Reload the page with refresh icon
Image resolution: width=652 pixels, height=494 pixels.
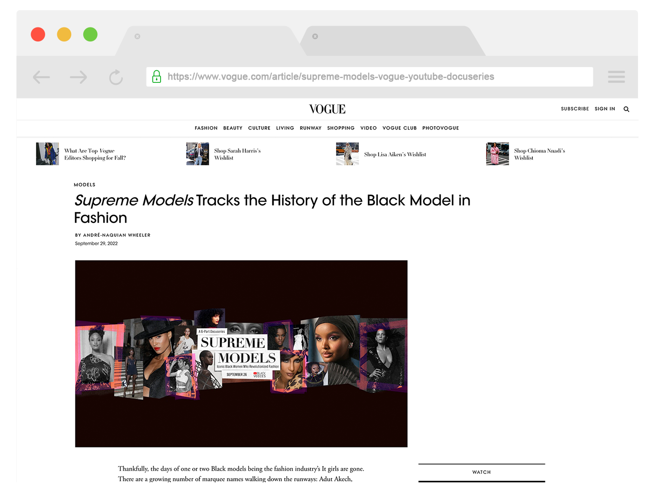116,77
